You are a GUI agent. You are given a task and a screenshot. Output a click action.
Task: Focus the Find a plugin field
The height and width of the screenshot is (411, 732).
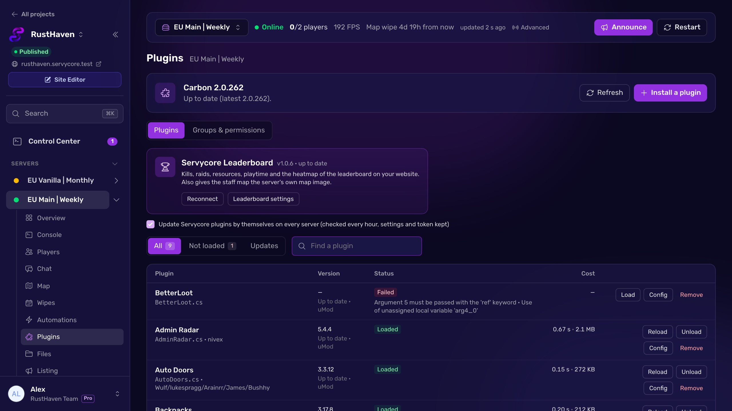click(357, 246)
